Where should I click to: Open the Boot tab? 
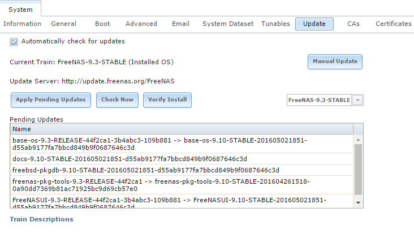click(x=102, y=24)
